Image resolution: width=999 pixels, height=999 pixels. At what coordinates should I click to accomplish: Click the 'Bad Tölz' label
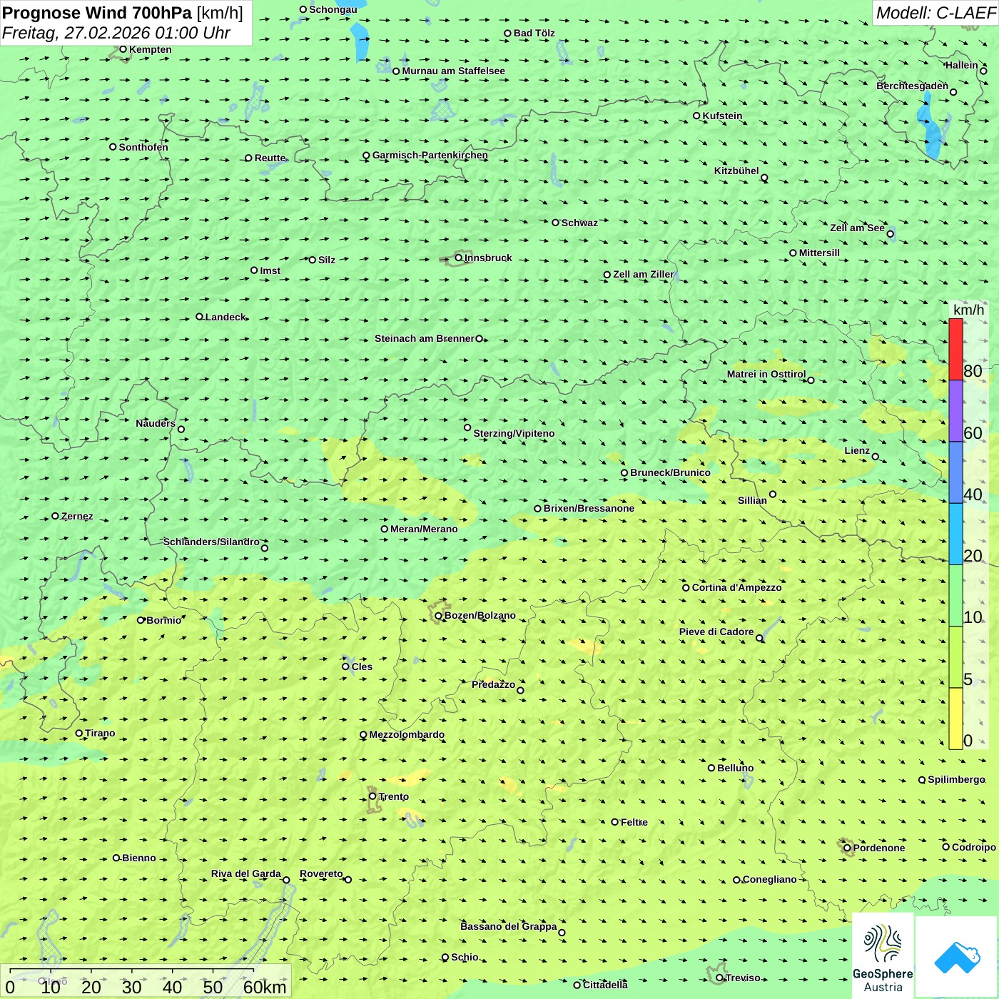pos(534,33)
